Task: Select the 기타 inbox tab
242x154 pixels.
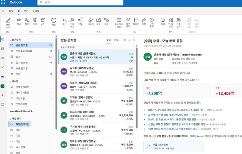Action: [116, 40]
